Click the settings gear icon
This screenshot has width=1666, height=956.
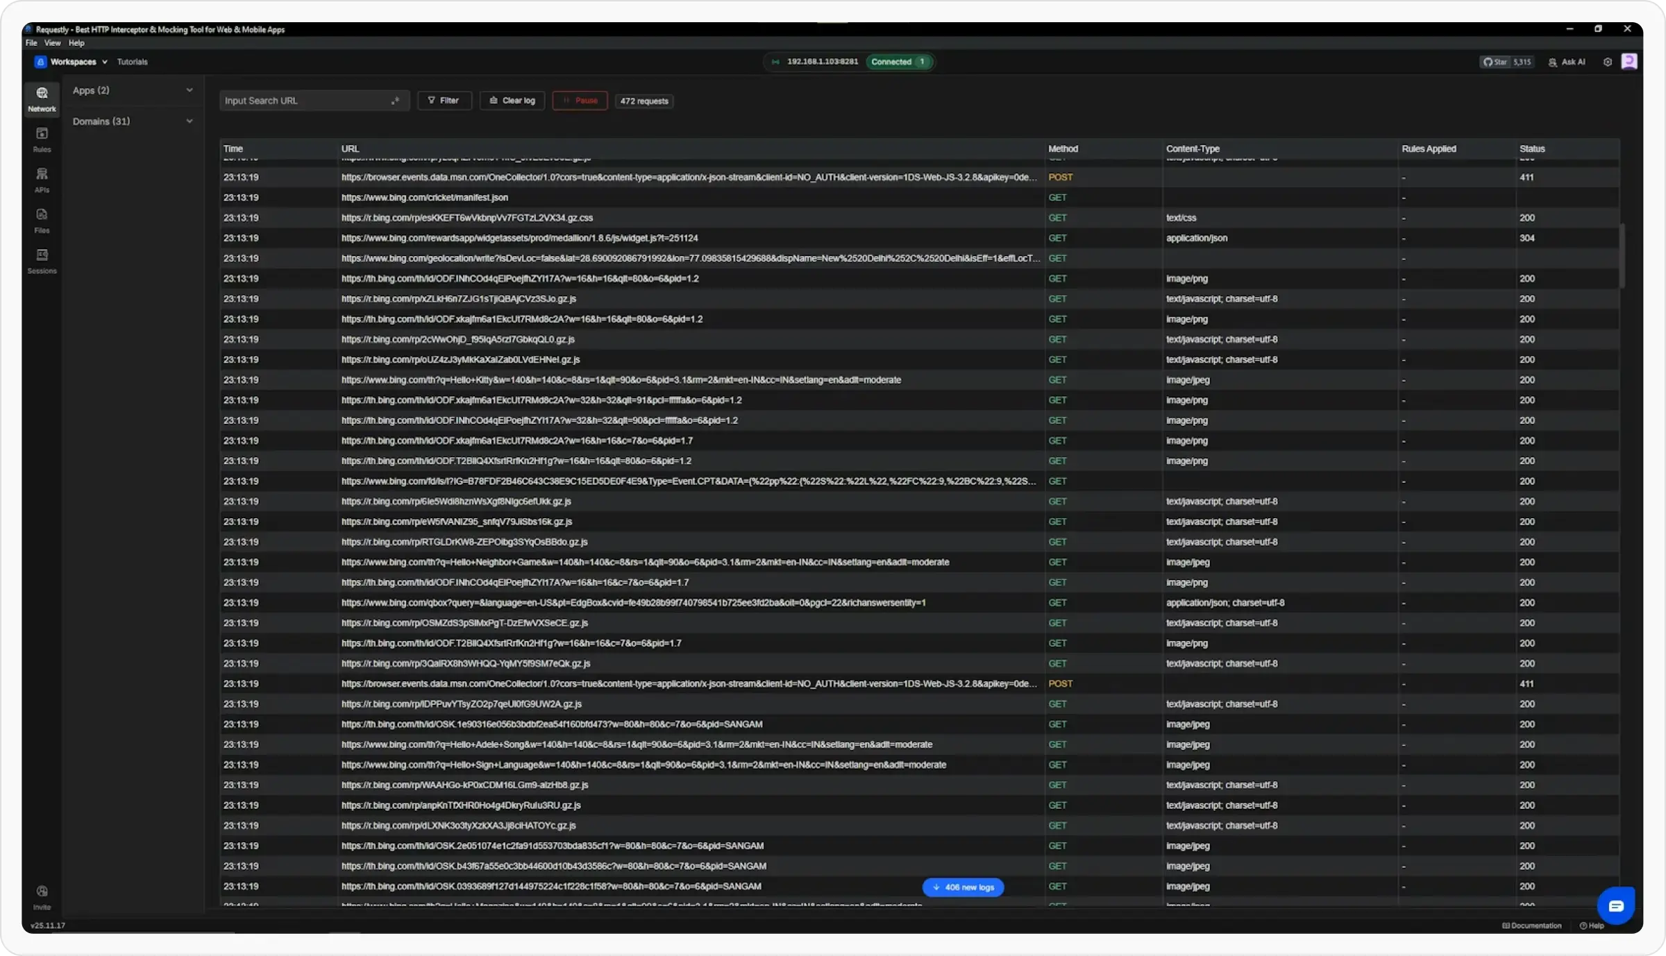pos(1607,62)
